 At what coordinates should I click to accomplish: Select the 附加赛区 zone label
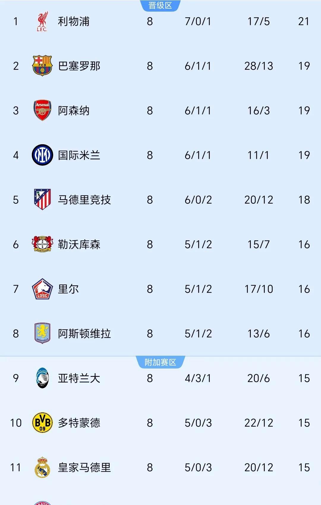pyautogui.click(x=160, y=362)
